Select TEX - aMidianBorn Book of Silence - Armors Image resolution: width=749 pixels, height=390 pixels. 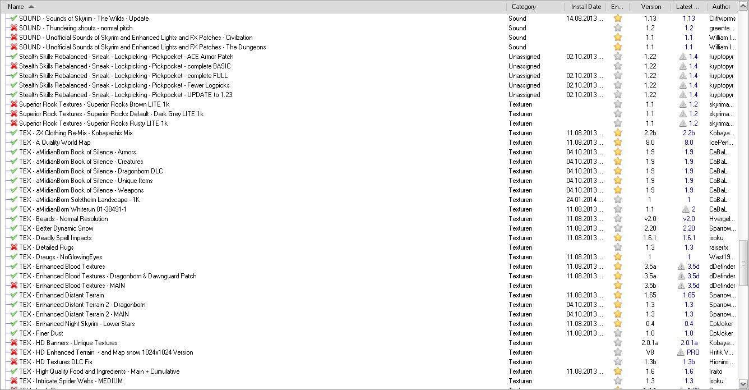pyautogui.click(x=77, y=152)
